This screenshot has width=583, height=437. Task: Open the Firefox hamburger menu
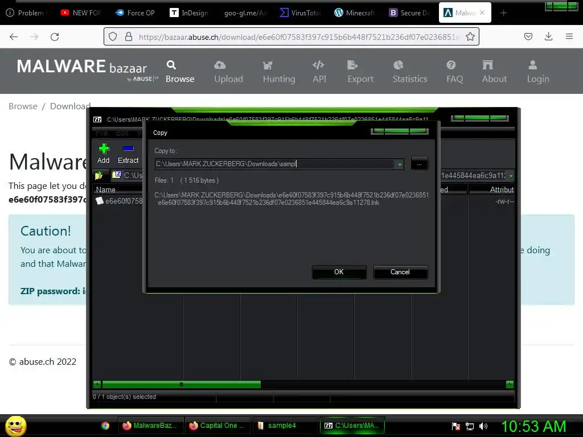(x=569, y=36)
